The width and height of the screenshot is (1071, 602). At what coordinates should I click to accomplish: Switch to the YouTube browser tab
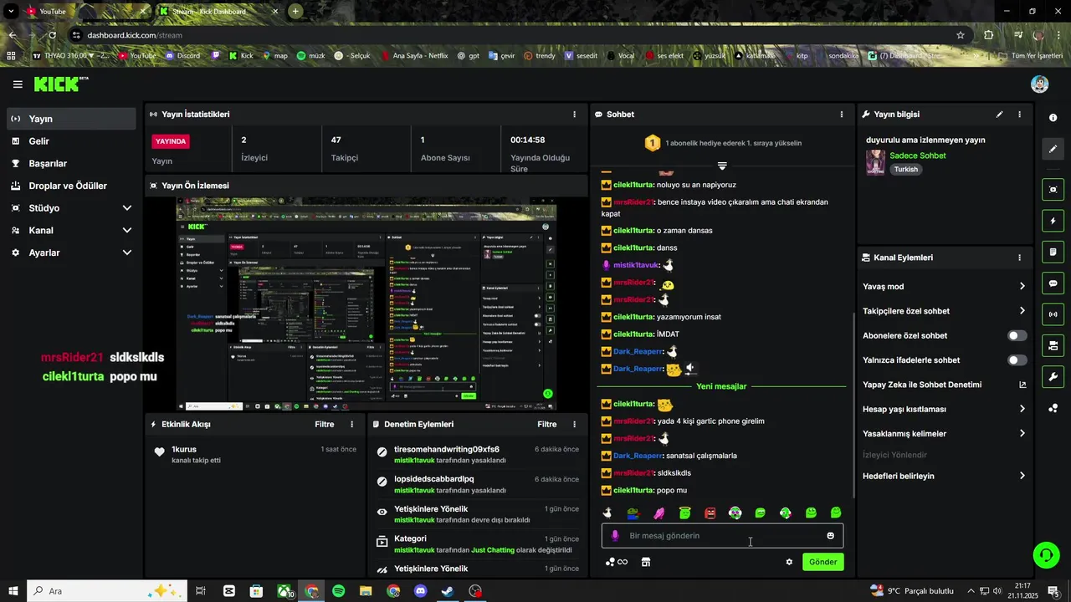(85, 12)
